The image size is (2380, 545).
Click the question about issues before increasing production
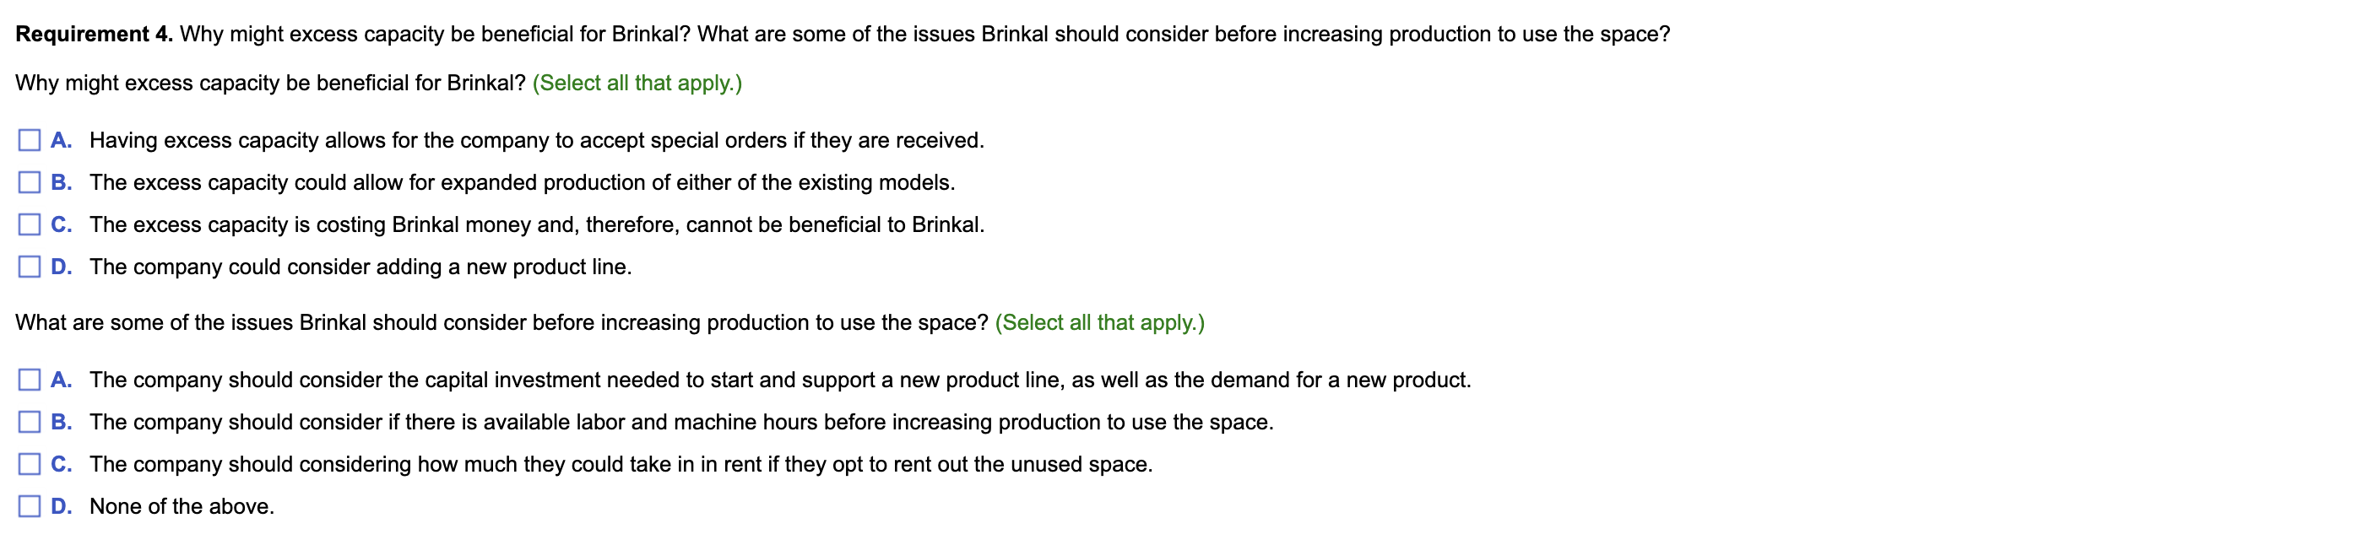tap(499, 322)
